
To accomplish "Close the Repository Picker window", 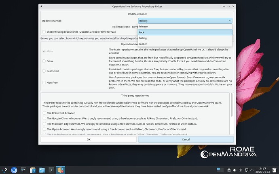I will (233, 6).
